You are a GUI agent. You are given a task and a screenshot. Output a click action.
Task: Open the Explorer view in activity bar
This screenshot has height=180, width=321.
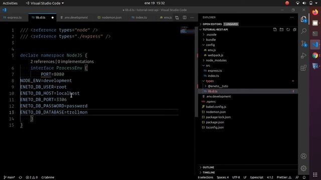coord(303,19)
